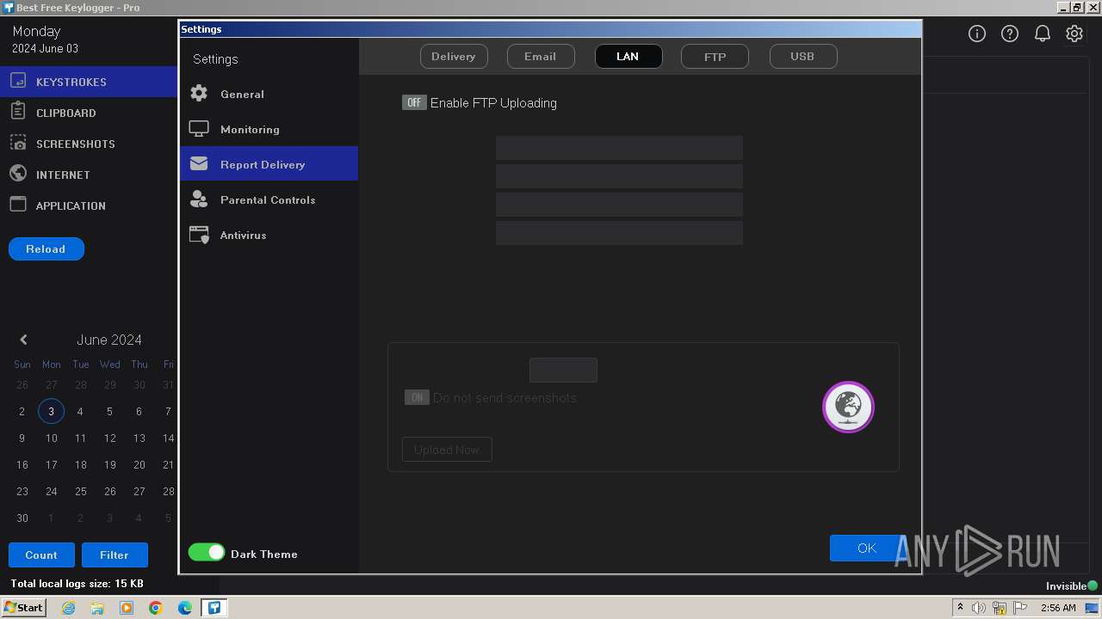Viewport: 1102px width, 619px height.
Task: Go to previous month in calendar
Action: pos(23,340)
